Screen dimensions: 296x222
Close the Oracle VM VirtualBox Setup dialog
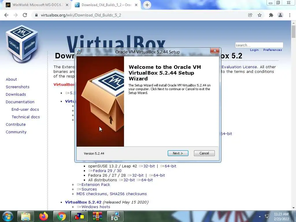[215, 51]
